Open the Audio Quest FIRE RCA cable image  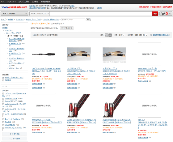[x=79, y=105]
